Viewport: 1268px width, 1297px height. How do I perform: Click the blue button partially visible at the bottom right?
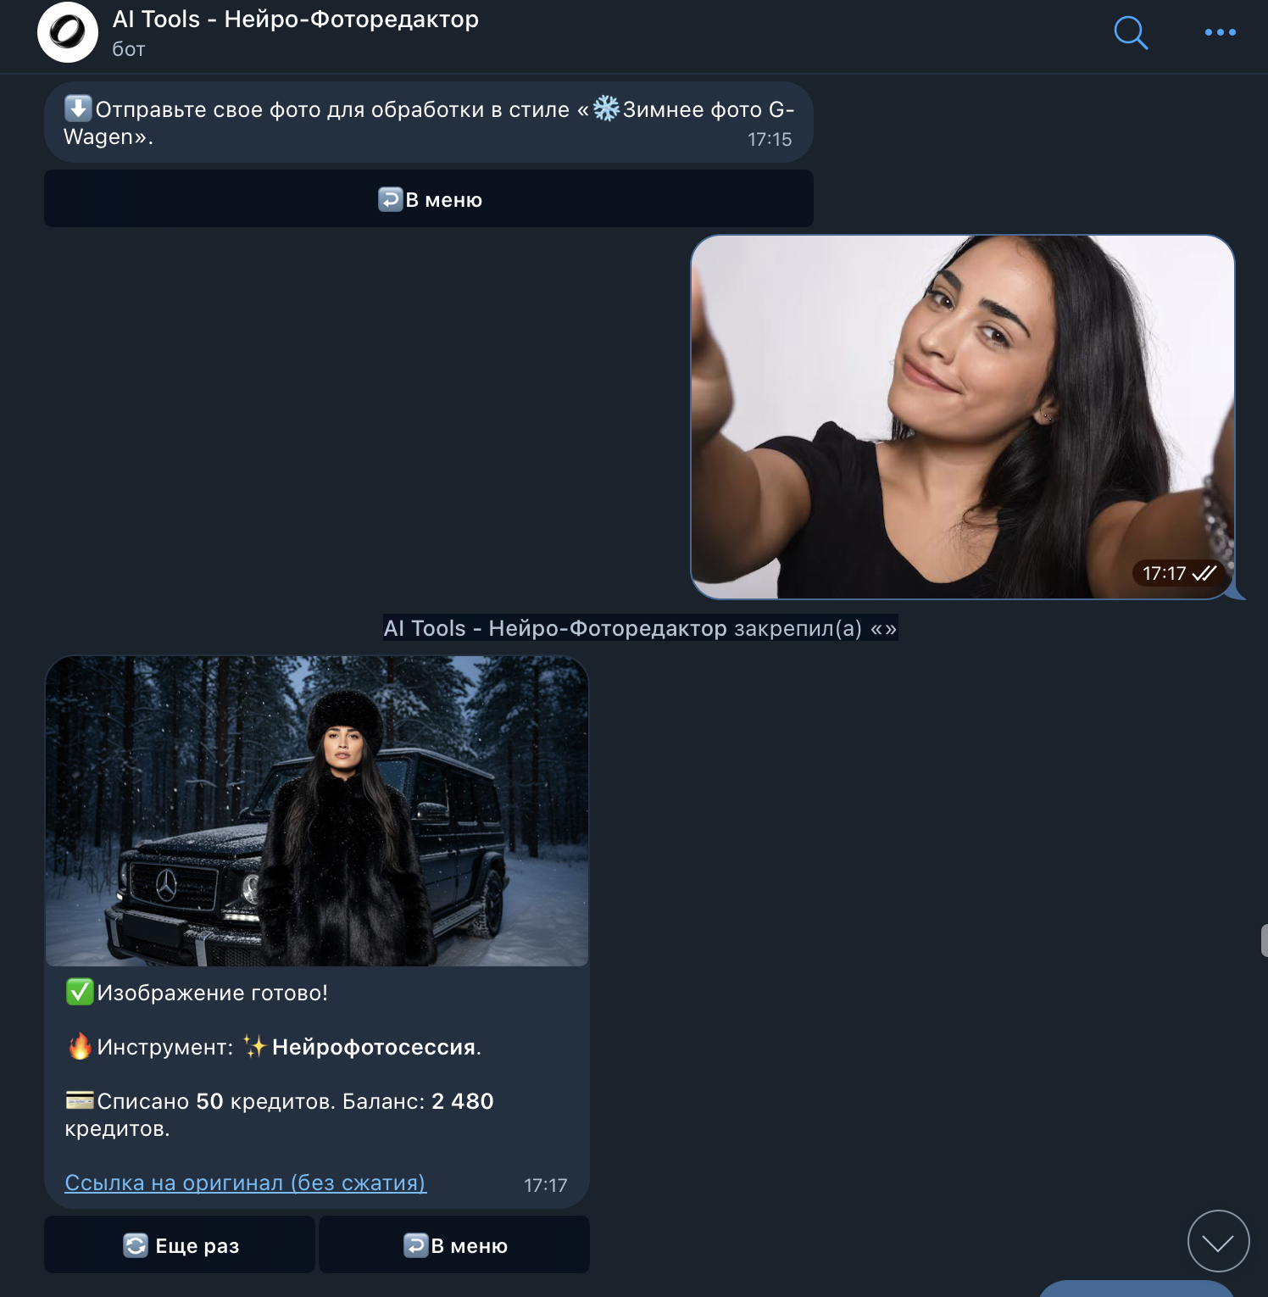pyautogui.click(x=1136, y=1289)
